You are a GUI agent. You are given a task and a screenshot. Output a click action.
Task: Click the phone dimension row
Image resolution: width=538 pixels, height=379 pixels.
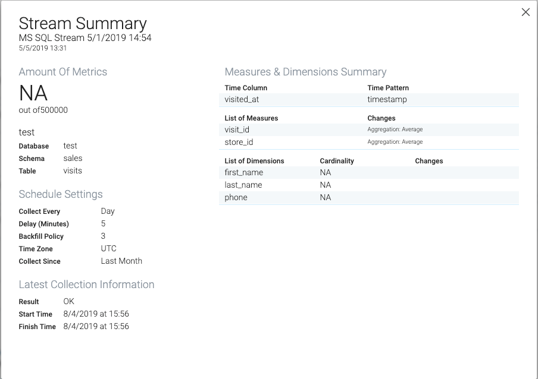[x=369, y=198]
